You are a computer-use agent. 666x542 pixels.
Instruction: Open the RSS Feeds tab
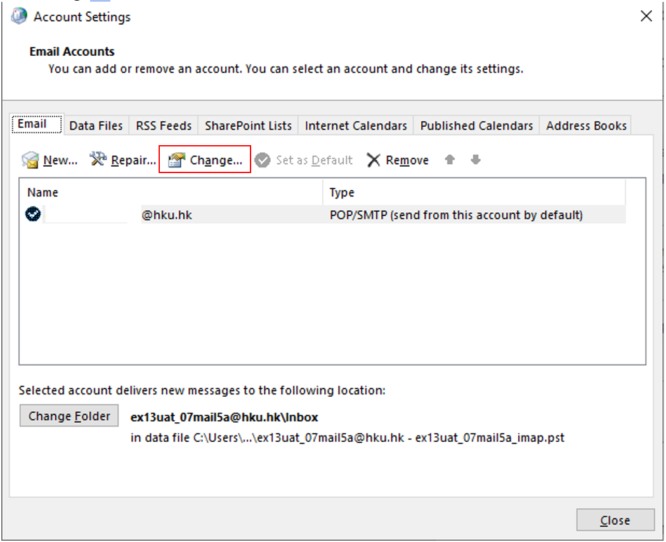click(x=163, y=125)
